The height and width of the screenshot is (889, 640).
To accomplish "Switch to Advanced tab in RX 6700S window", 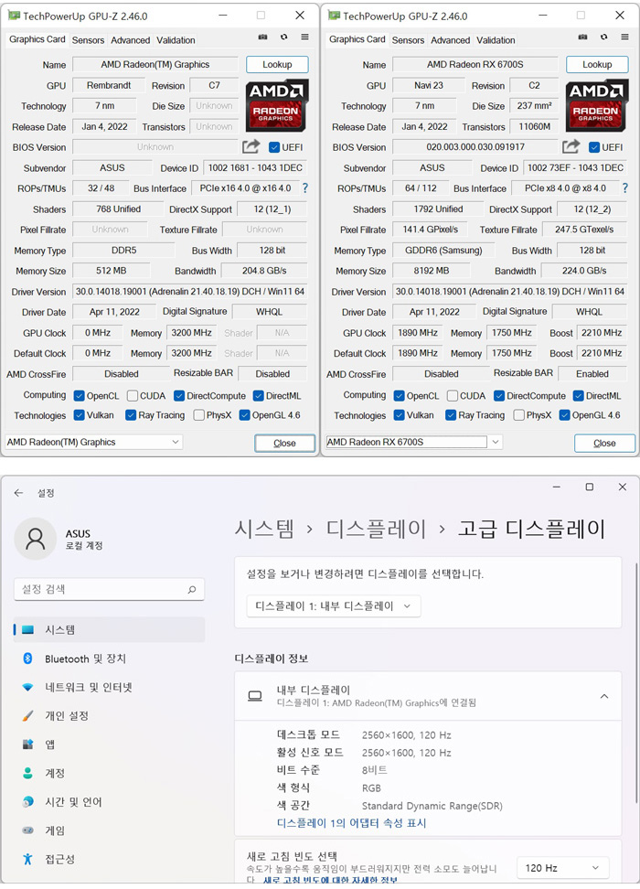I will click(x=450, y=40).
